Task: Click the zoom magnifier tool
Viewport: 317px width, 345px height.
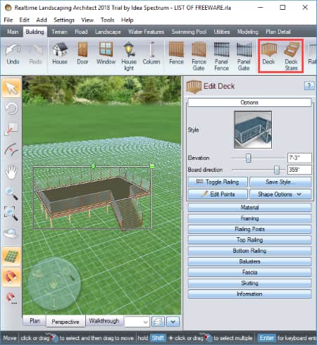Action: (x=11, y=194)
